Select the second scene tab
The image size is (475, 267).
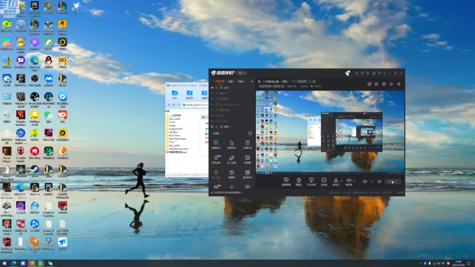[231, 81]
